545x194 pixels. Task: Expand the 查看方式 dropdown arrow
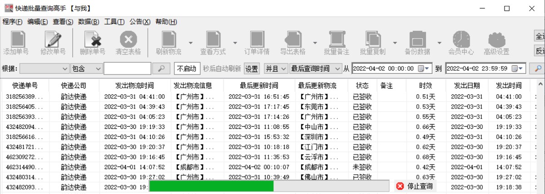[235, 43]
